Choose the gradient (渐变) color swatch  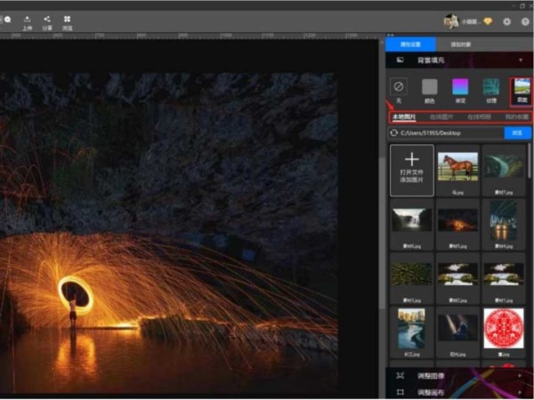(x=460, y=87)
